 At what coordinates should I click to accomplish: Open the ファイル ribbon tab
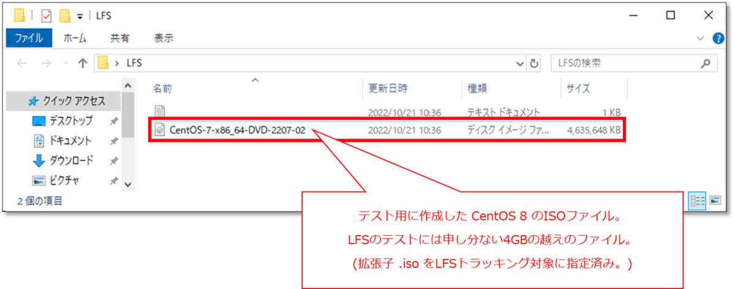tap(29, 38)
